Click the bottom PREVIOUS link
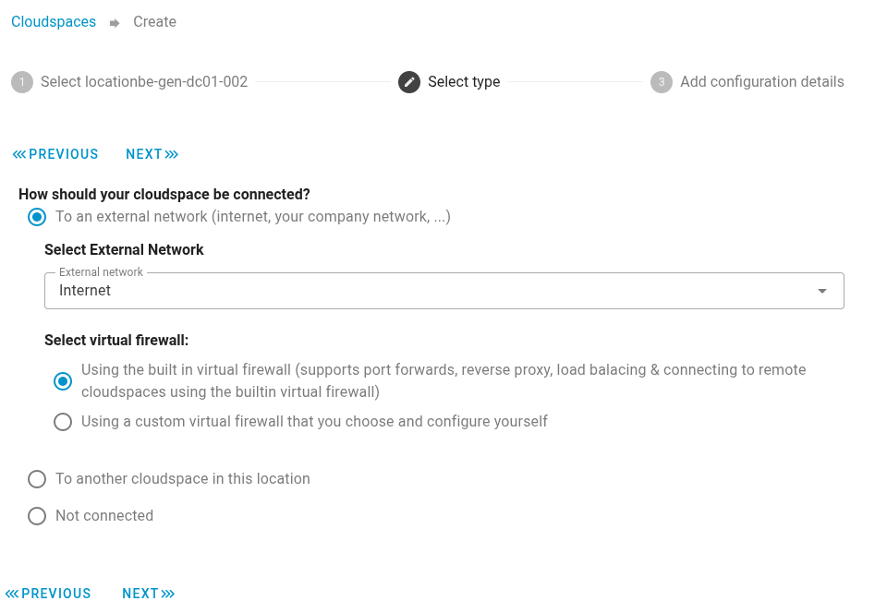This screenshot has height=613, width=887. (55, 594)
